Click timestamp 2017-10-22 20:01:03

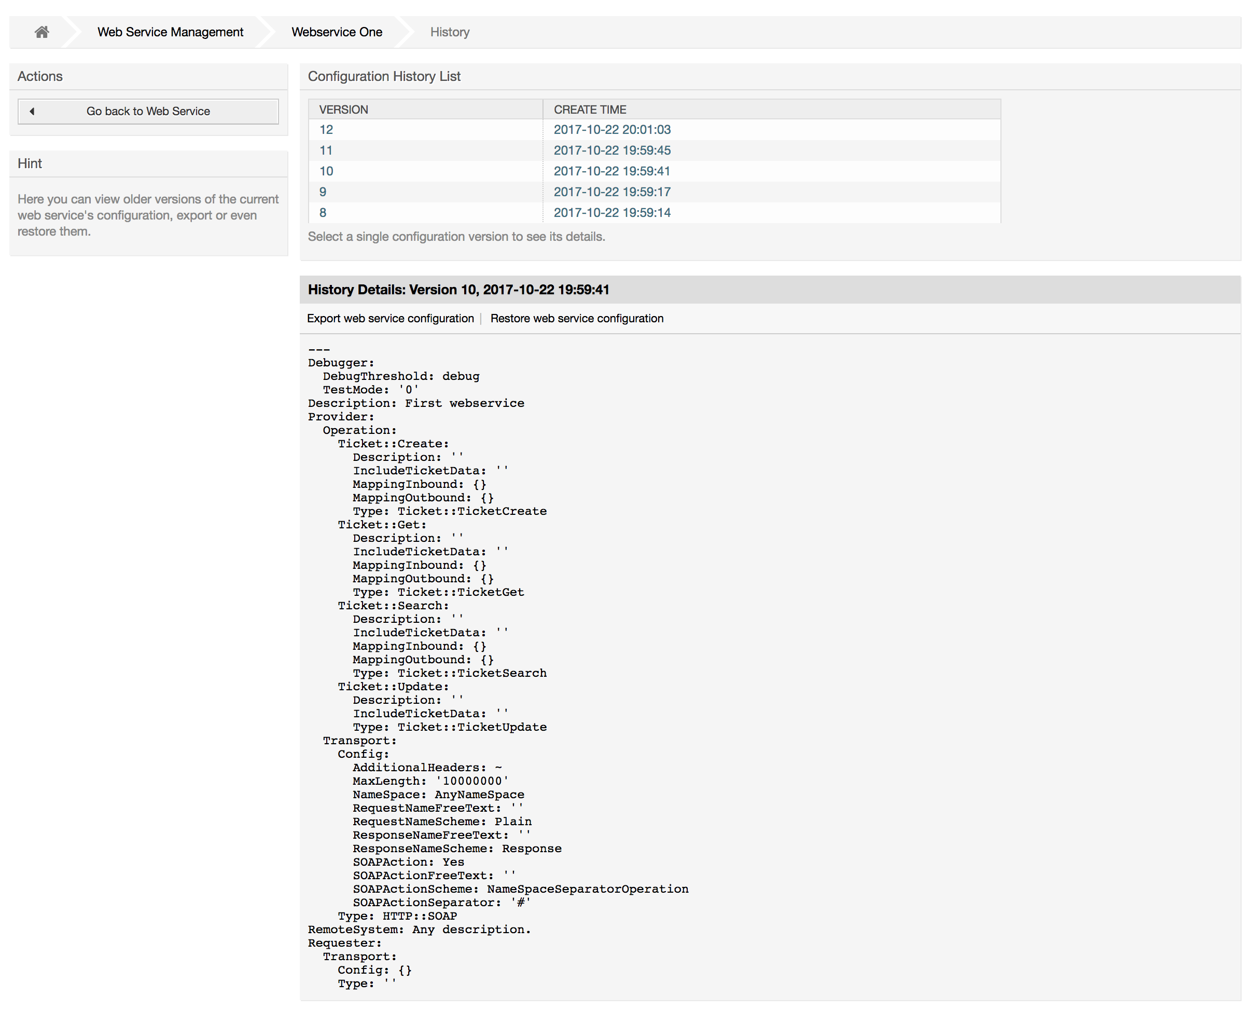[612, 129]
